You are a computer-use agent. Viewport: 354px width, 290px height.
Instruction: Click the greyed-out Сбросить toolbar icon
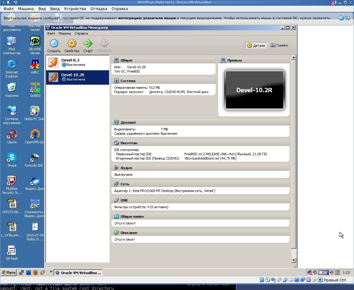[104, 46]
